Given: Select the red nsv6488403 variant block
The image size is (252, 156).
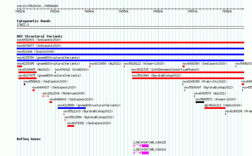Looking at the screenshot, I should tap(51, 102).
